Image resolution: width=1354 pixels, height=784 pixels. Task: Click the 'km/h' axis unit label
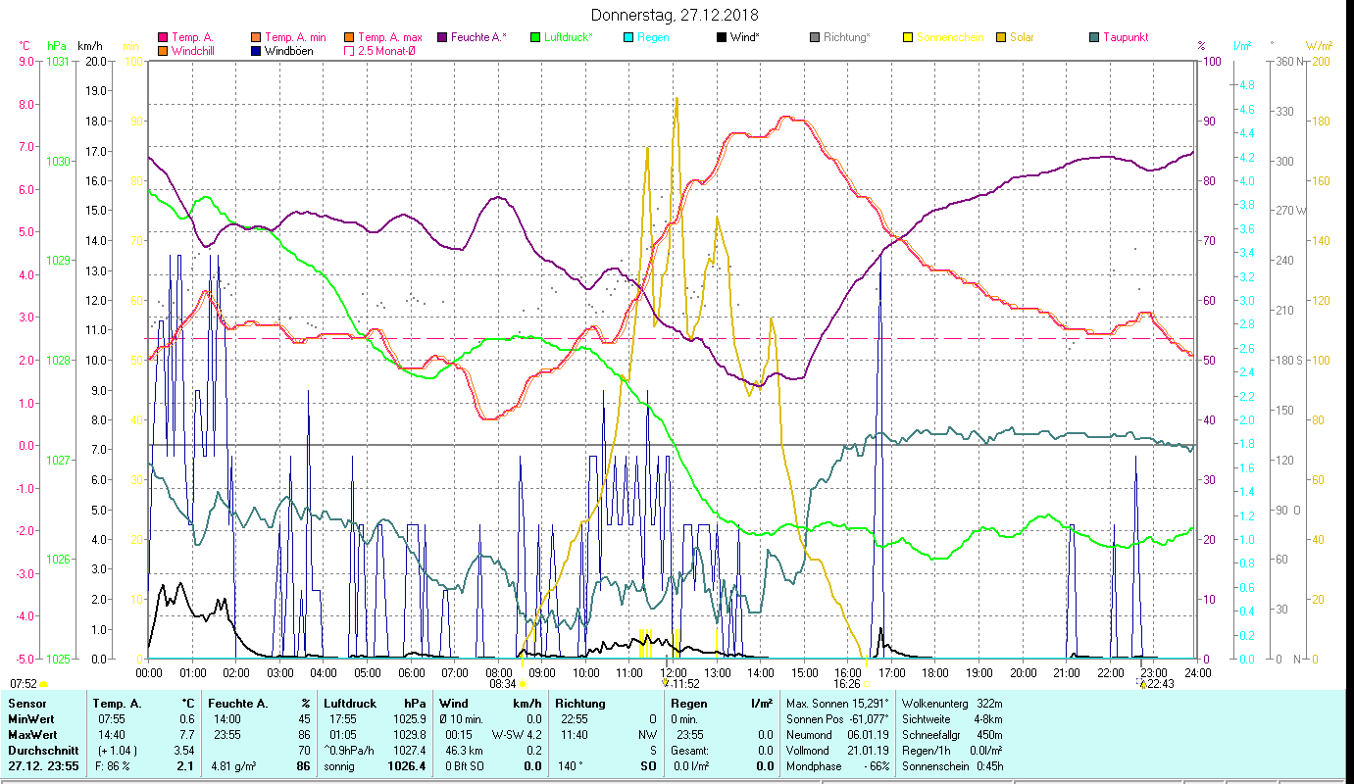click(89, 46)
